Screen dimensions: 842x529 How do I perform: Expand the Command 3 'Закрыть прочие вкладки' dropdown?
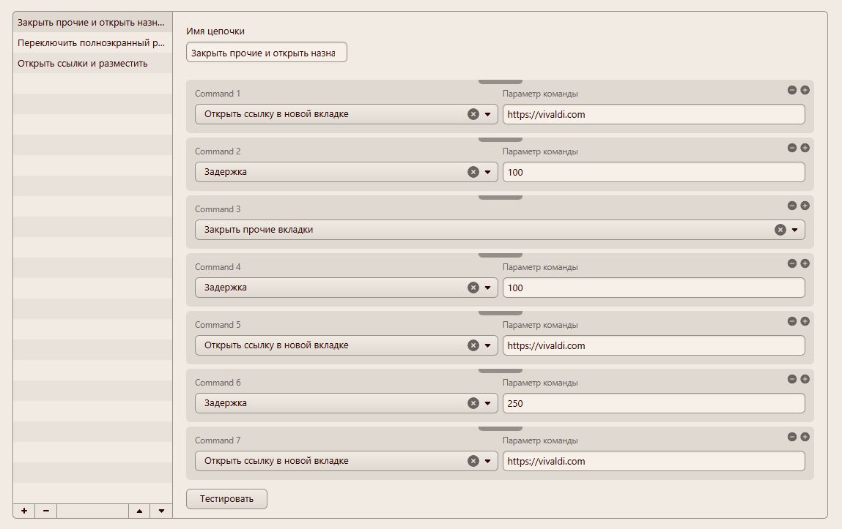click(x=794, y=230)
